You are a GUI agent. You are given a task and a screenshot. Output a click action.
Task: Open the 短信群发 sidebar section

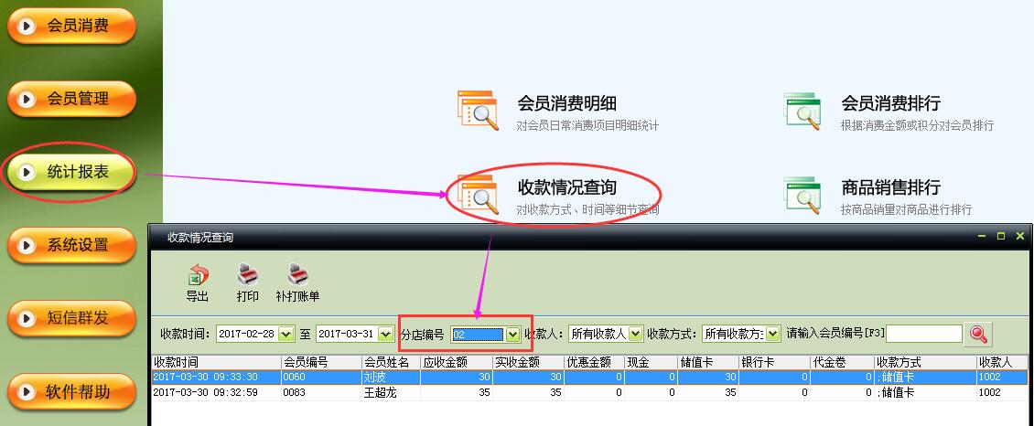pyautogui.click(x=71, y=319)
